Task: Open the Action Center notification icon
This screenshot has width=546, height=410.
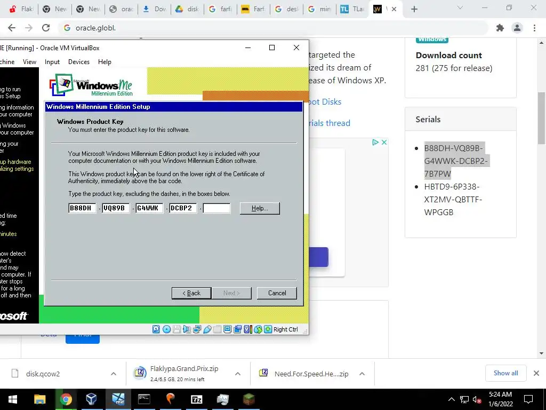Action: [x=528, y=399]
